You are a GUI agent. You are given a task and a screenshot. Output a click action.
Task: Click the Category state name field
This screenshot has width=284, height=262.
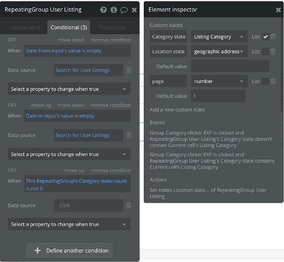coord(168,36)
